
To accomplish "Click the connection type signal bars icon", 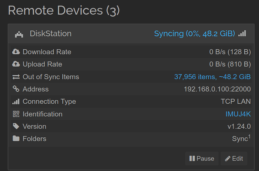I will click(x=16, y=101).
